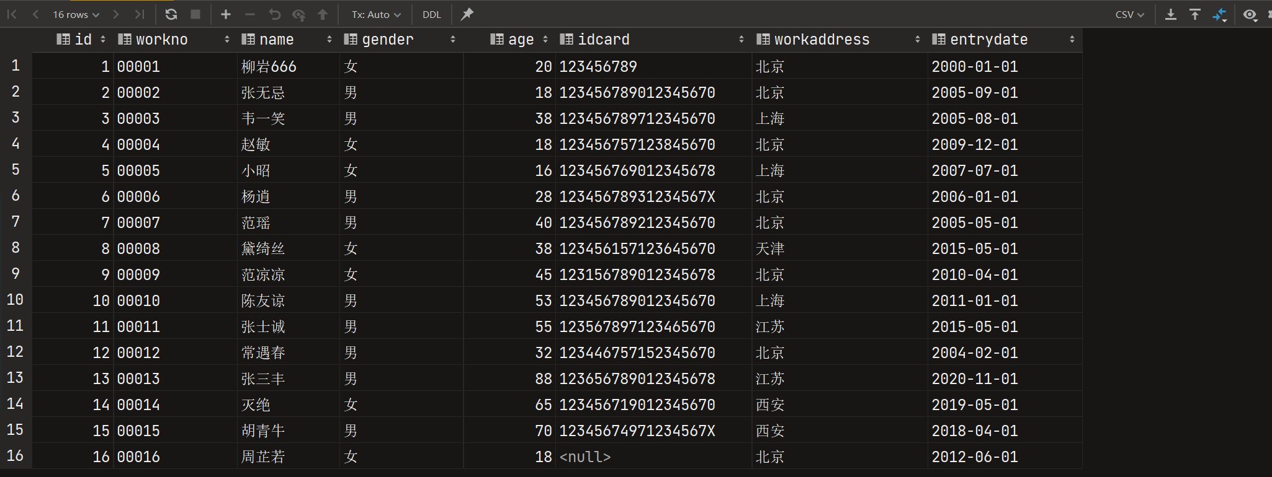Select the gender cell in 范瑶's row
This screenshot has height=477, width=1272.
tap(401, 222)
